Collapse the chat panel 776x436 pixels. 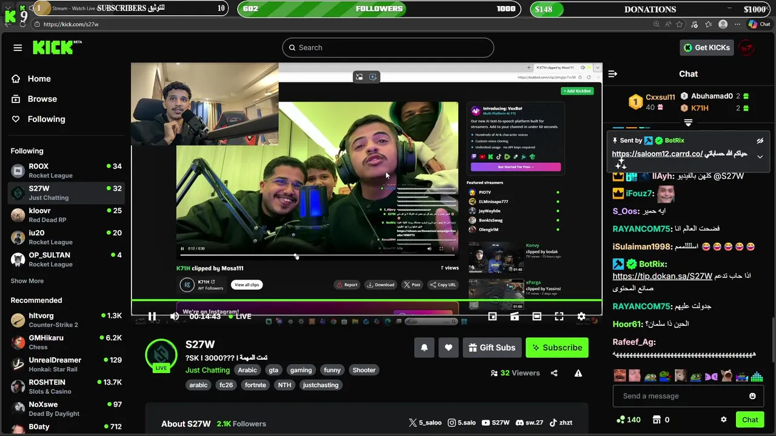[x=613, y=74]
